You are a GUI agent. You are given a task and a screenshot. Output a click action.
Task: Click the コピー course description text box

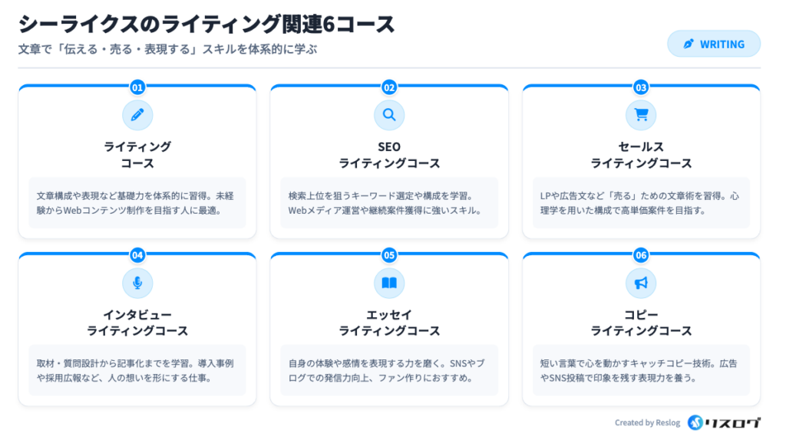click(x=641, y=370)
